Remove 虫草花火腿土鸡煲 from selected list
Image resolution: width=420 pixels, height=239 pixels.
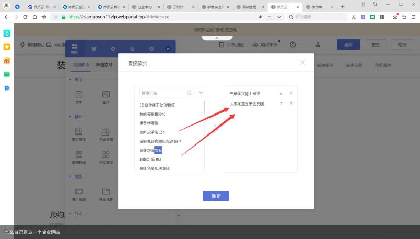pyautogui.click(x=291, y=93)
